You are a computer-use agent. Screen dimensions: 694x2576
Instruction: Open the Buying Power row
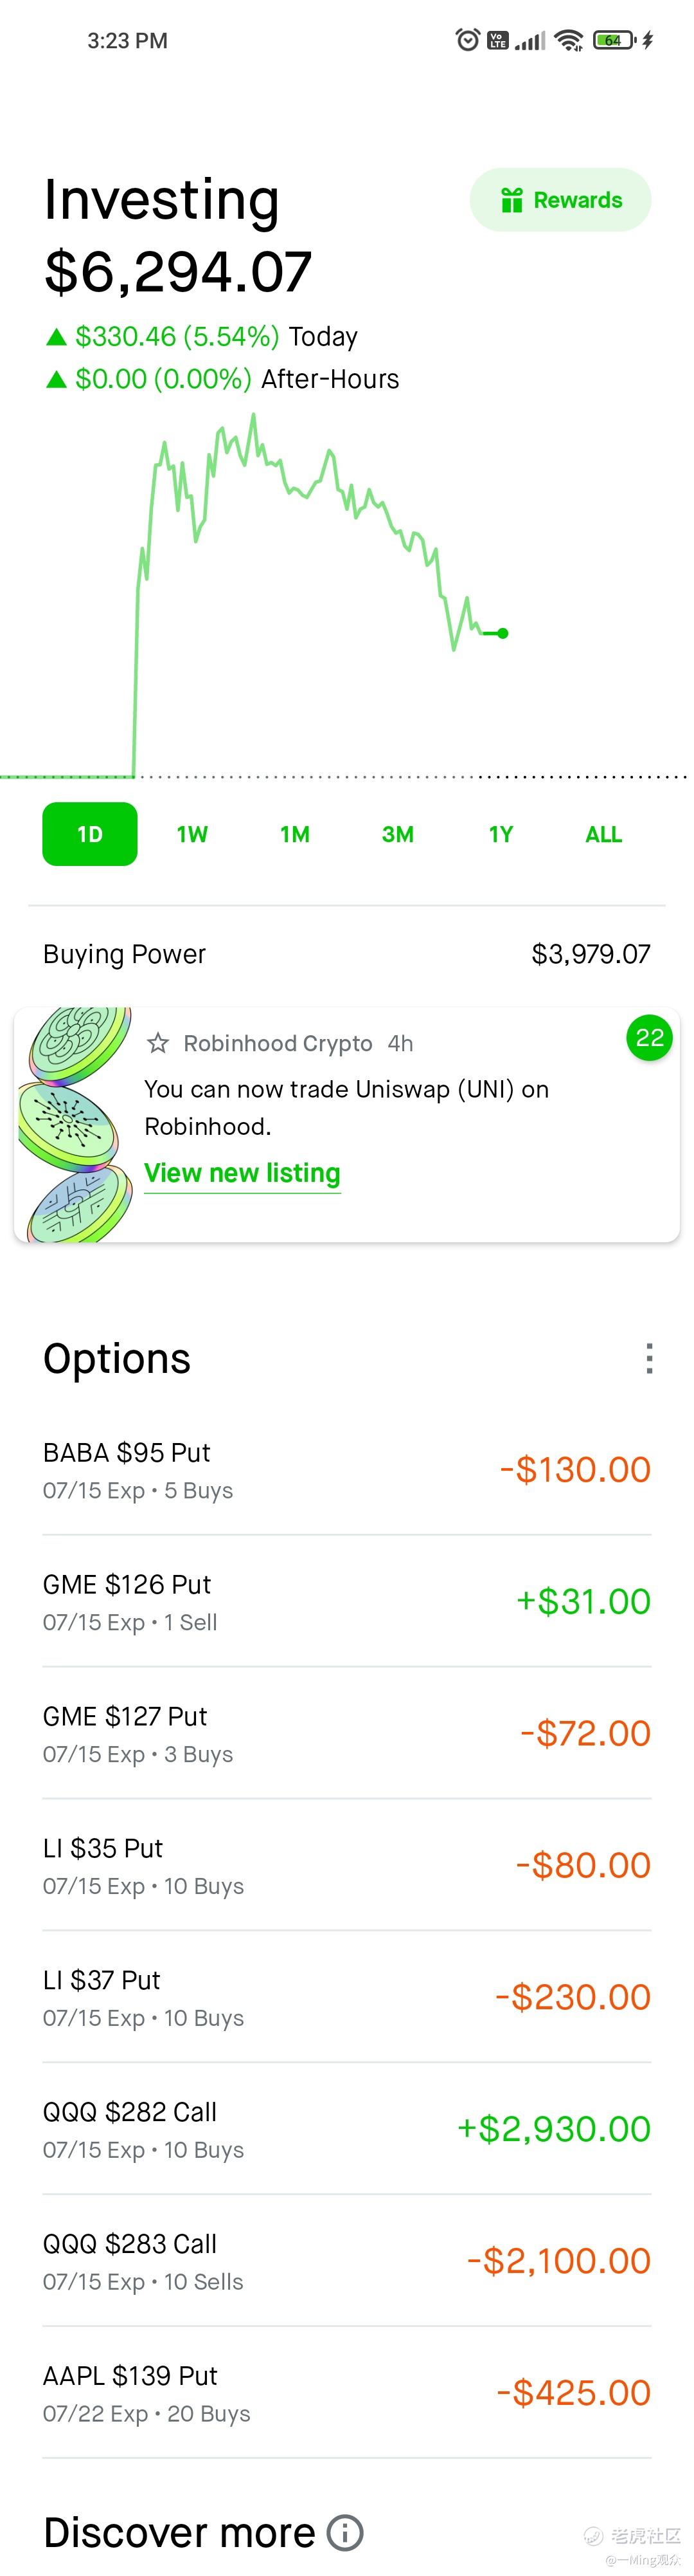tap(346, 954)
